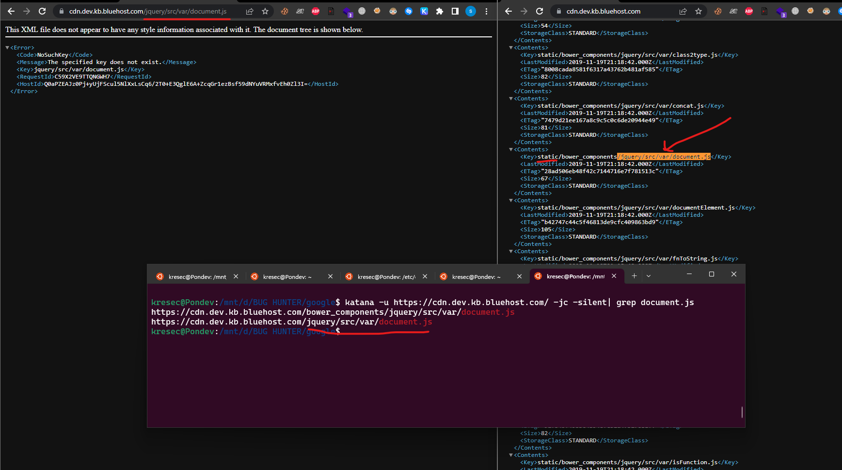Open a new terminal tab with the plus icon
The height and width of the screenshot is (470, 842).
coord(634,276)
